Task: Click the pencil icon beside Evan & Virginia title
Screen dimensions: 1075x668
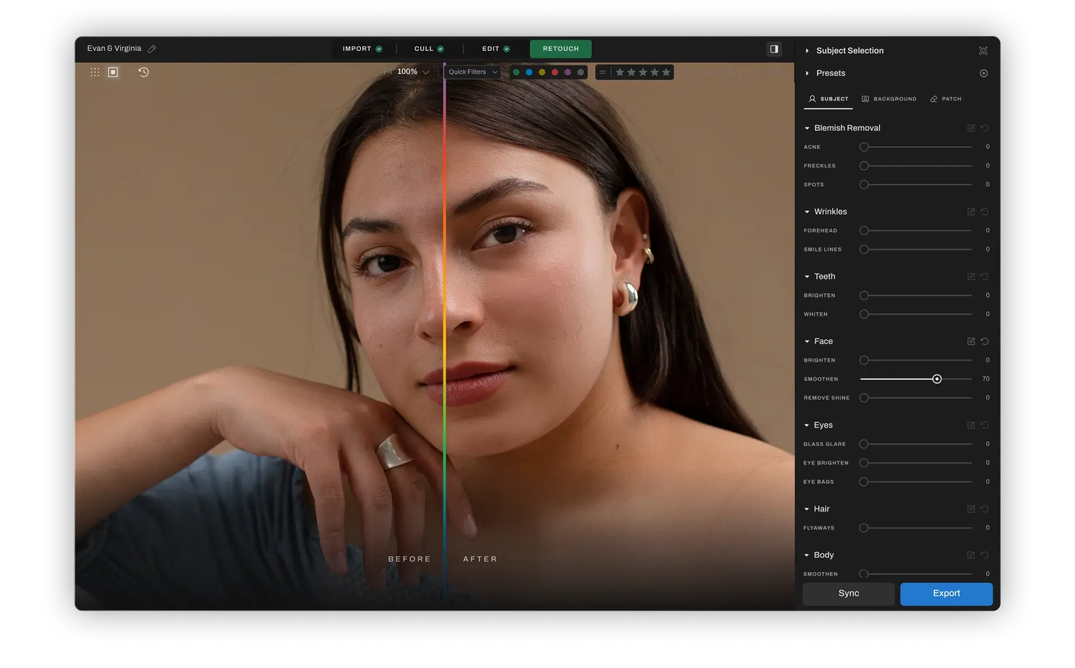Action: tap(152, 48)
